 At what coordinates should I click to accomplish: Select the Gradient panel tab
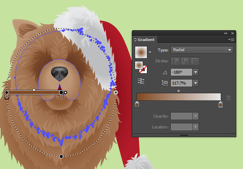point(145,40)
